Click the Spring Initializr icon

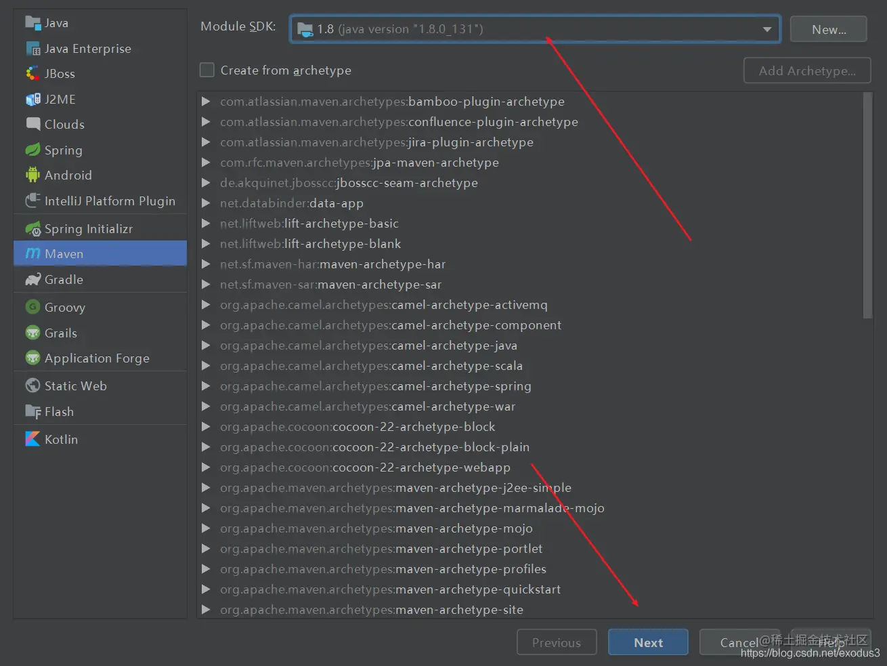click(33, 229)
